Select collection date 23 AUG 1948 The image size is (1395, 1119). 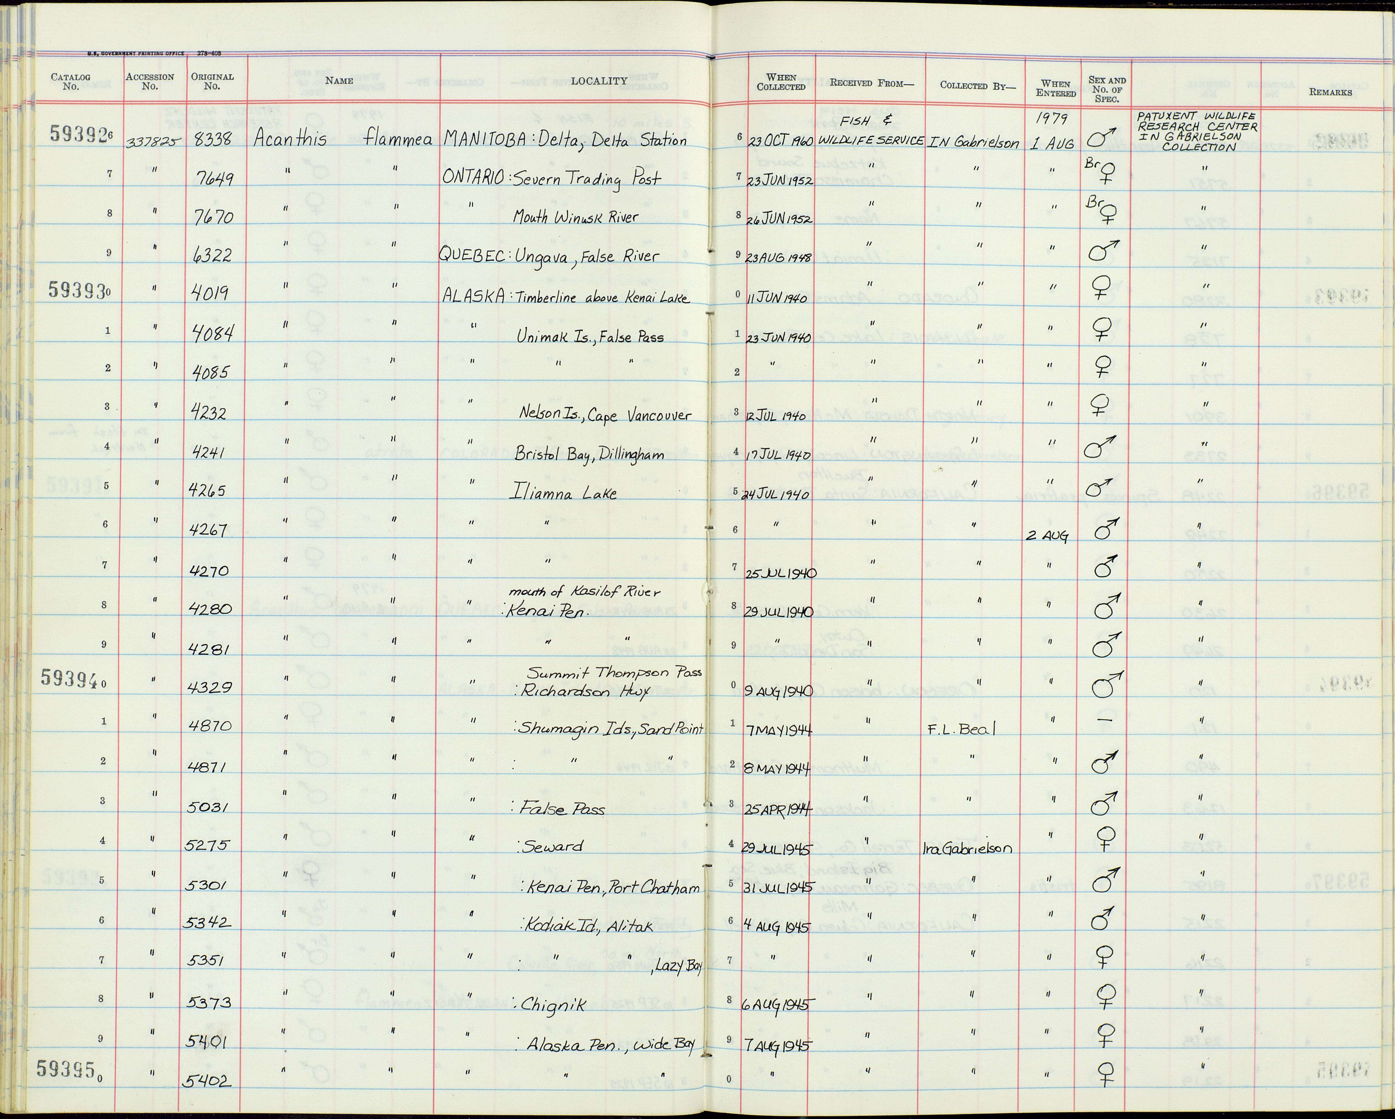pyautogui.click(x=779, y=257)
